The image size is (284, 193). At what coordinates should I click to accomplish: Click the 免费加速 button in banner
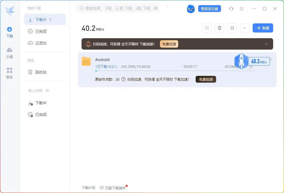169,44
